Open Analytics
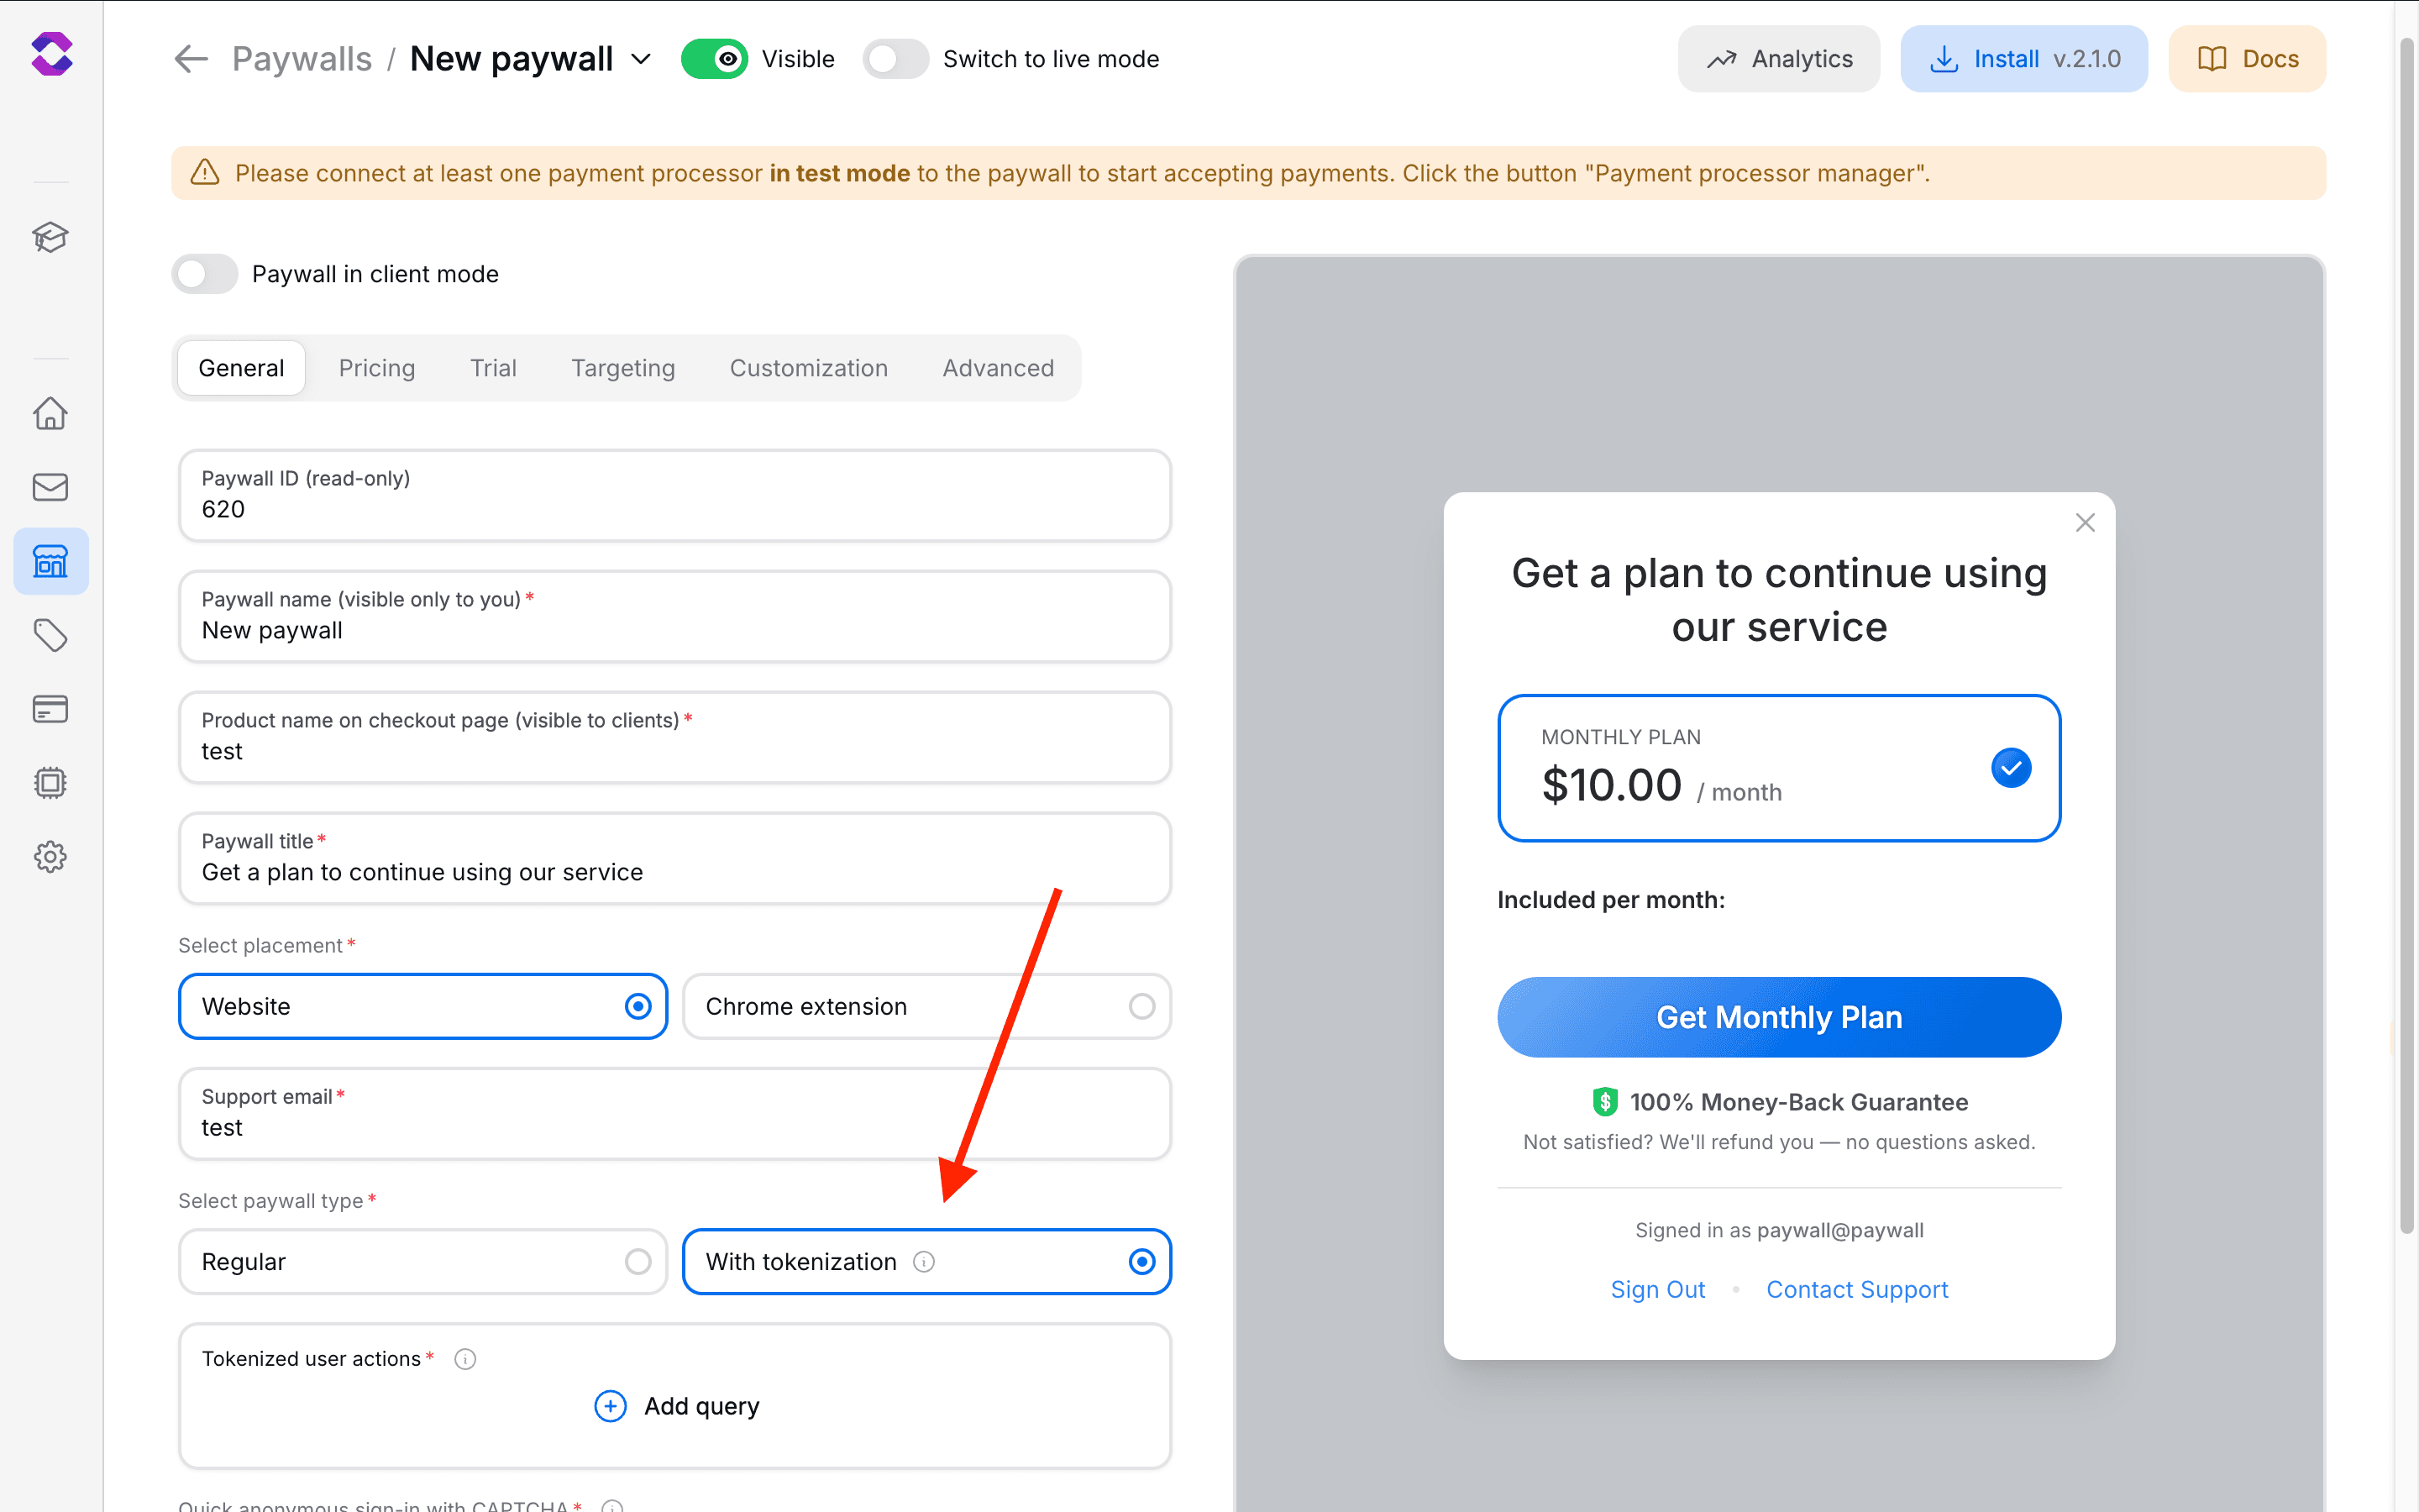This screenshot has width=2419, height=1512. point(1778,58)
